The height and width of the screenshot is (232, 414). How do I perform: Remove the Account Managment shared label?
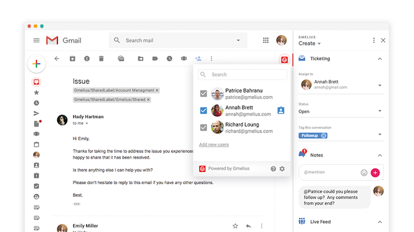point(157,90)
